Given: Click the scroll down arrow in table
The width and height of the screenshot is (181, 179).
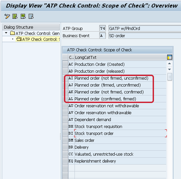Looking at the screenshot, I should coord(169,69).
